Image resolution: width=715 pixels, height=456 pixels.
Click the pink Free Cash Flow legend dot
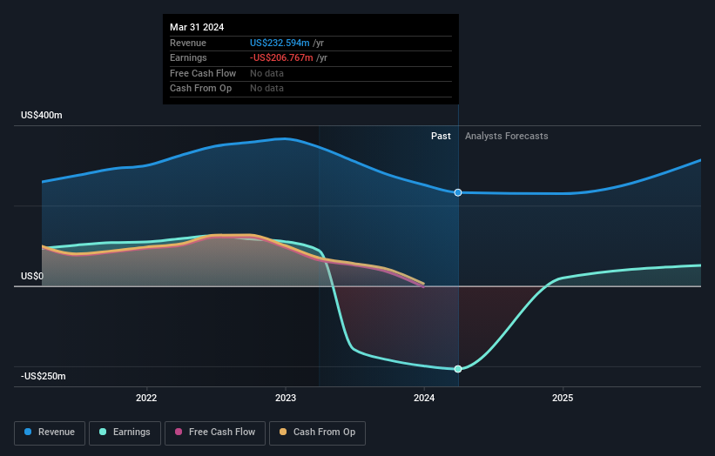coord(179,432)
